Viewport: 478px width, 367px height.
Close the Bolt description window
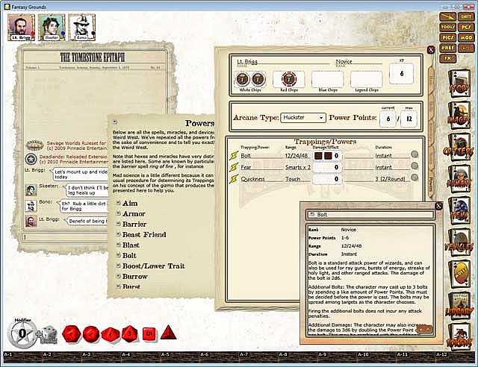pyautogui.click(x=438, y=206)
